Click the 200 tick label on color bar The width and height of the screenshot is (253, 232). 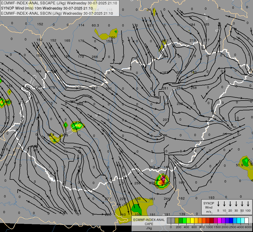pos(179,227)
